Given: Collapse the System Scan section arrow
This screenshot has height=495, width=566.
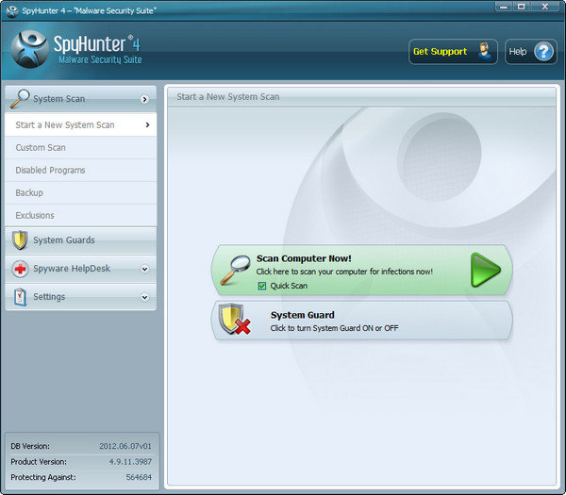Looking at the screenshot, I should (144, 99).
